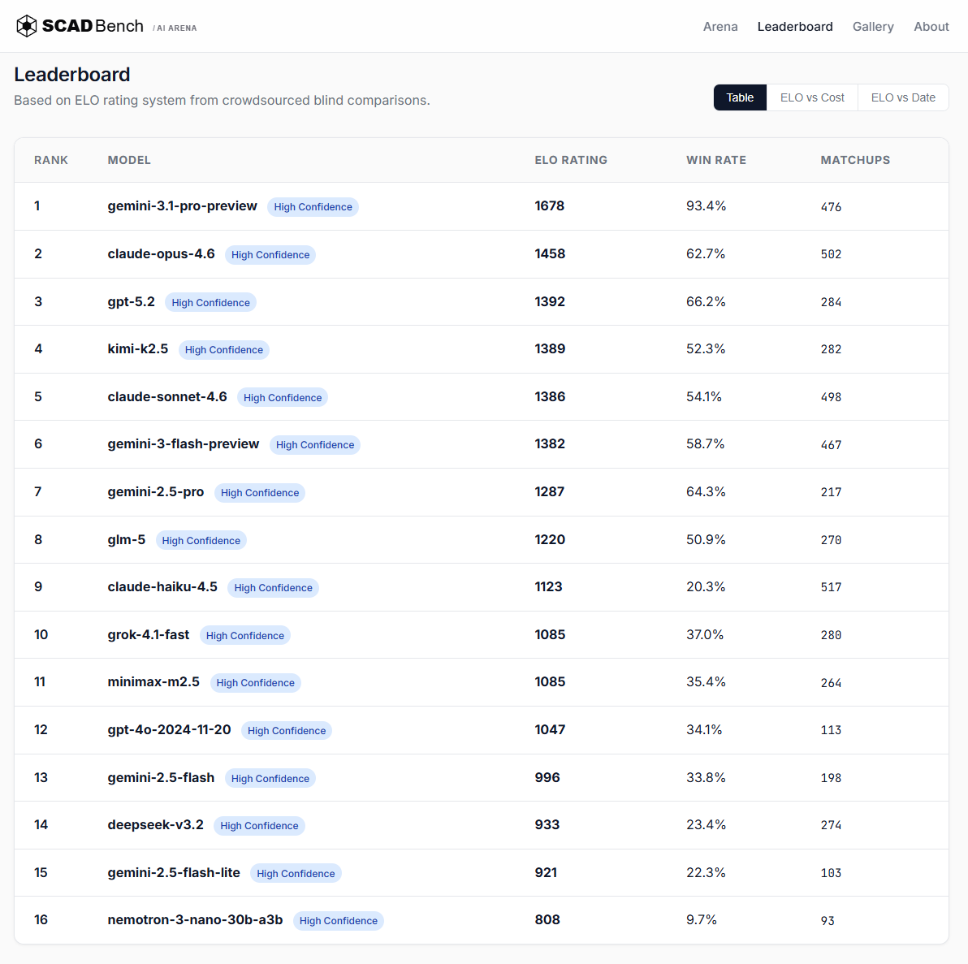Click the ELO RATING column header
This screenshot has height=964, width=968.
(x=570, y=160)
